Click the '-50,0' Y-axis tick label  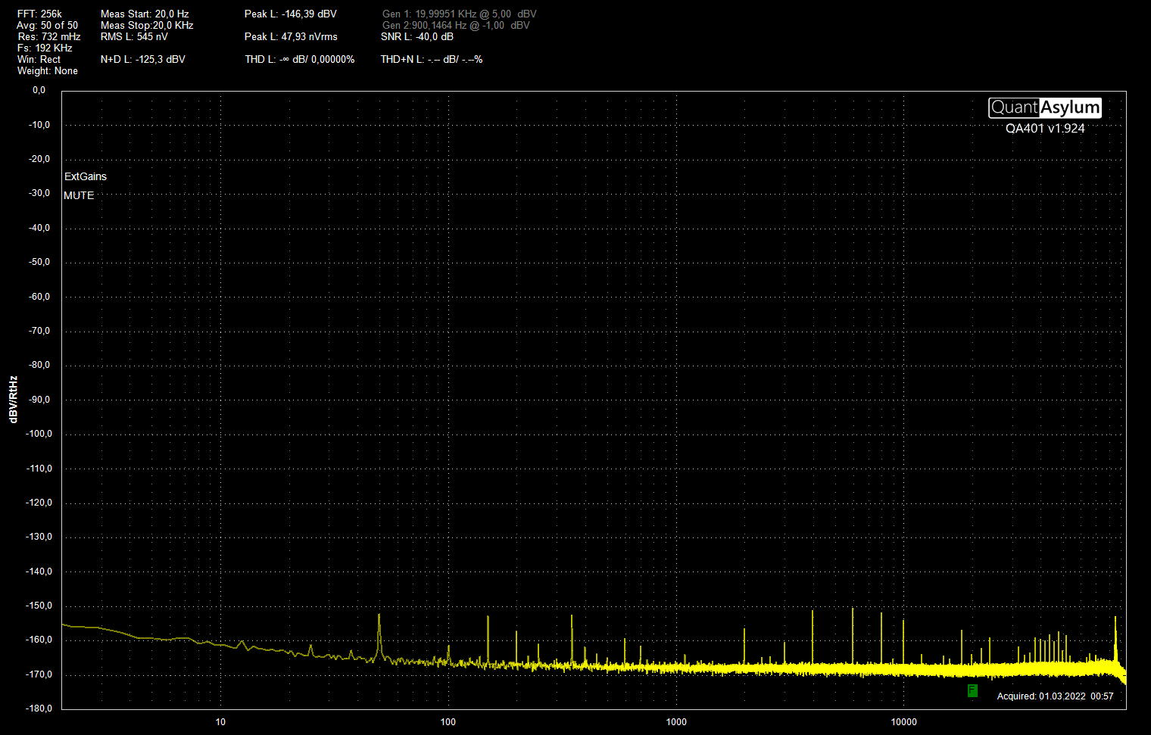(40, 262)
